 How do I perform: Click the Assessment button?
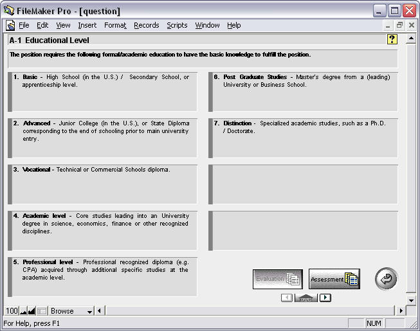(334, 279)
